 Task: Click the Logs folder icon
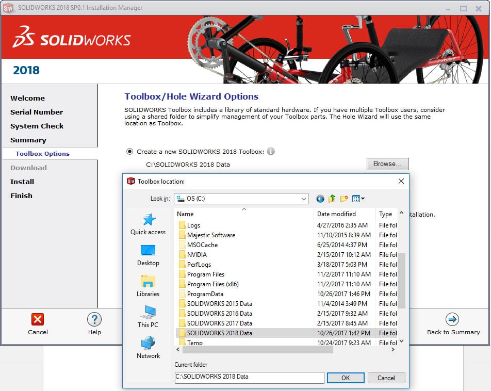pos(182,225)
